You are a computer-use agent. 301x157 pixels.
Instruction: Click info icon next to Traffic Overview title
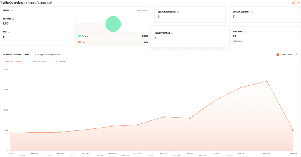pyautogui.click(x=25, y=3)
